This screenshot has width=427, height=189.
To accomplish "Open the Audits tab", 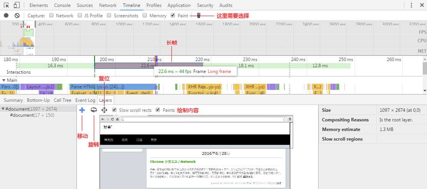I will tap(226, 5).
